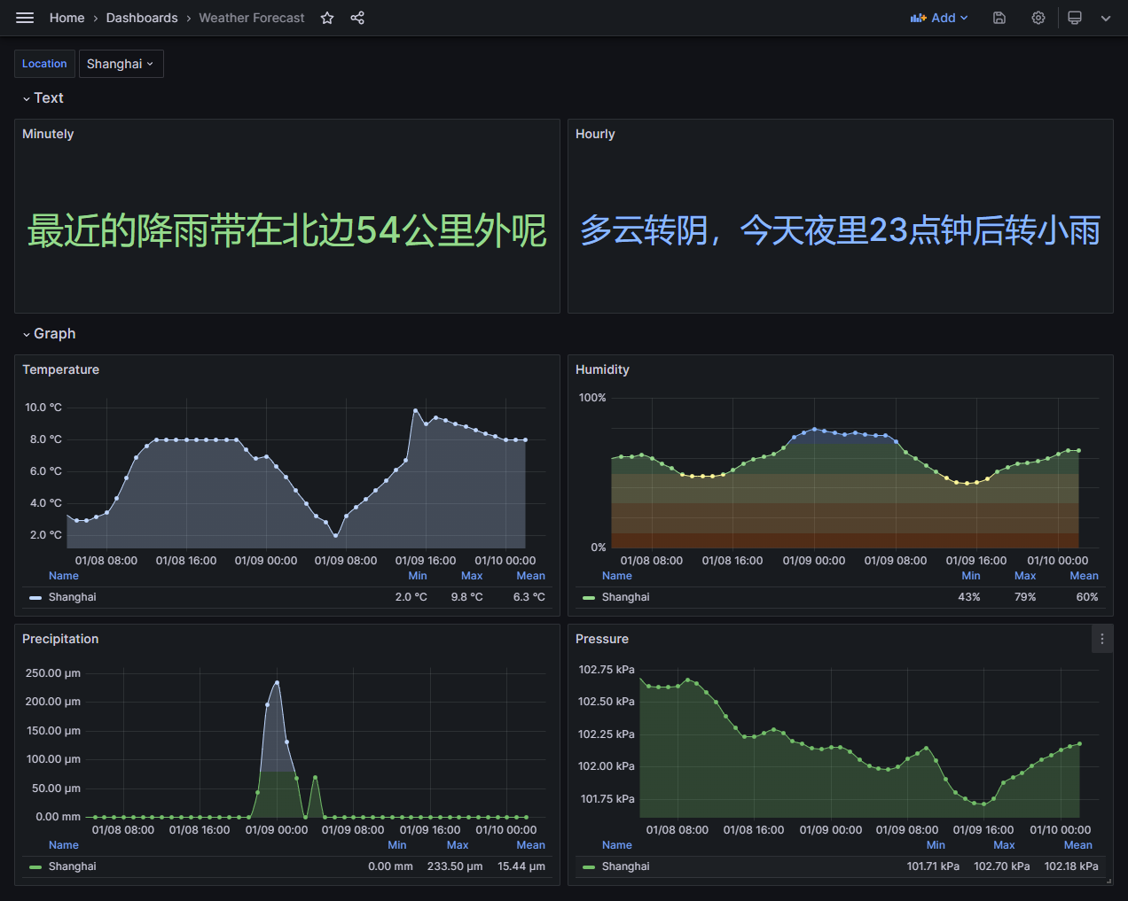Screen dimensions: 1128x901
Task: Open the Add panel dropdown
Action: click(x=939, y=18)
